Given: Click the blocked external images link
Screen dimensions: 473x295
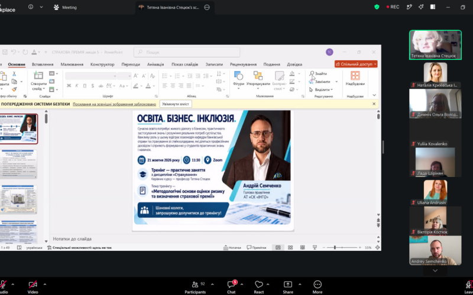Looking at the screenshot, I should [x=114, y=104].
